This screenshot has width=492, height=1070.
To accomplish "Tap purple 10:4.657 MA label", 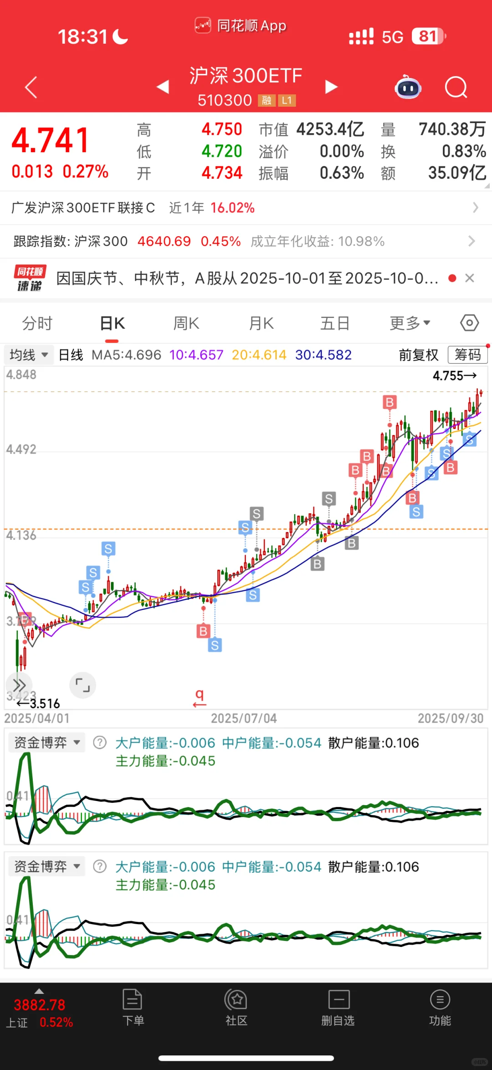I will click(x=196, y=355).
